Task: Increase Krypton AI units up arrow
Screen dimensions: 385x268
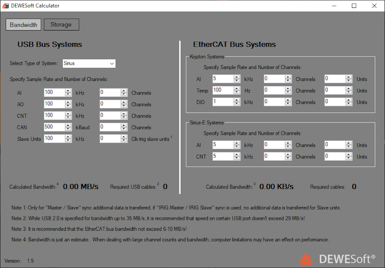Action: click(x=349, y=77)
